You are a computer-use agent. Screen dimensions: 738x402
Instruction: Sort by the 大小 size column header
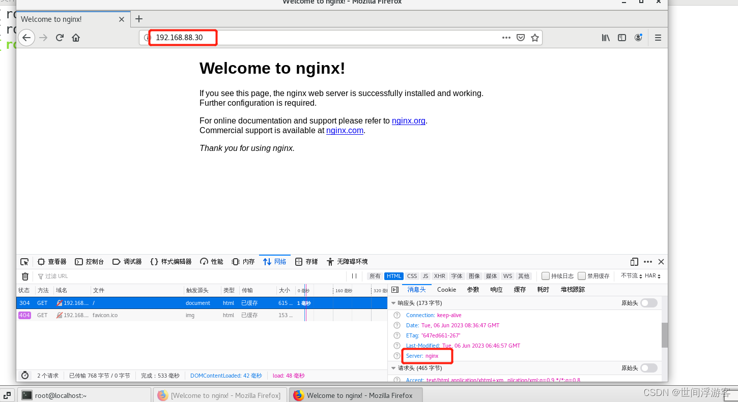286,291
